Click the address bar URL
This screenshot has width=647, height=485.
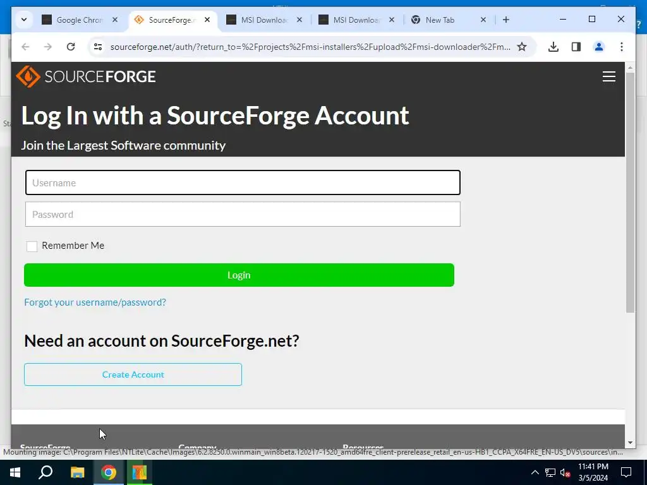(x=310, y=47)
